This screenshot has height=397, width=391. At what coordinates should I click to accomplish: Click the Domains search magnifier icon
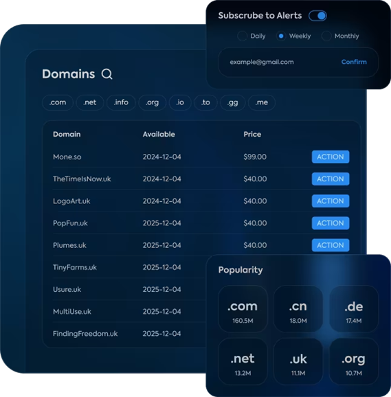[107, 74]
